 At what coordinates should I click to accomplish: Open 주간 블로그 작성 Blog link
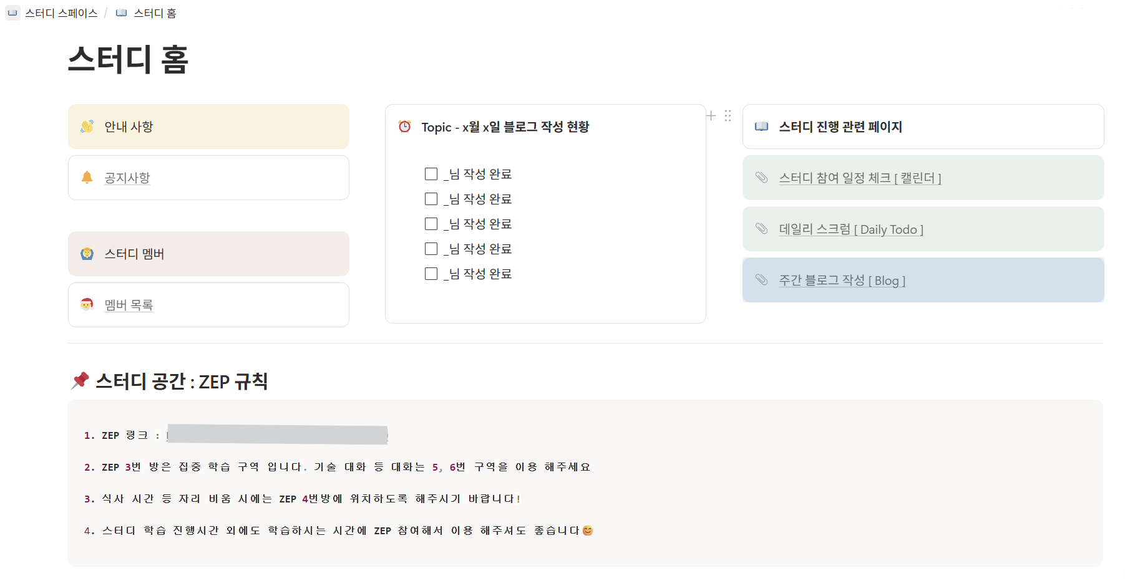(x=842, y=280)
